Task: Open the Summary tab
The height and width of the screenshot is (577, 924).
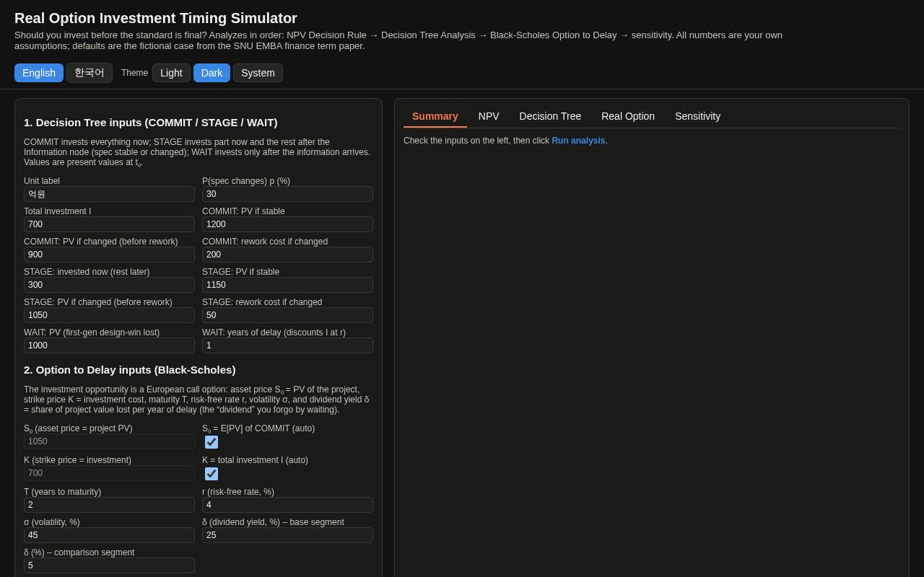Action: pos(435,116)
